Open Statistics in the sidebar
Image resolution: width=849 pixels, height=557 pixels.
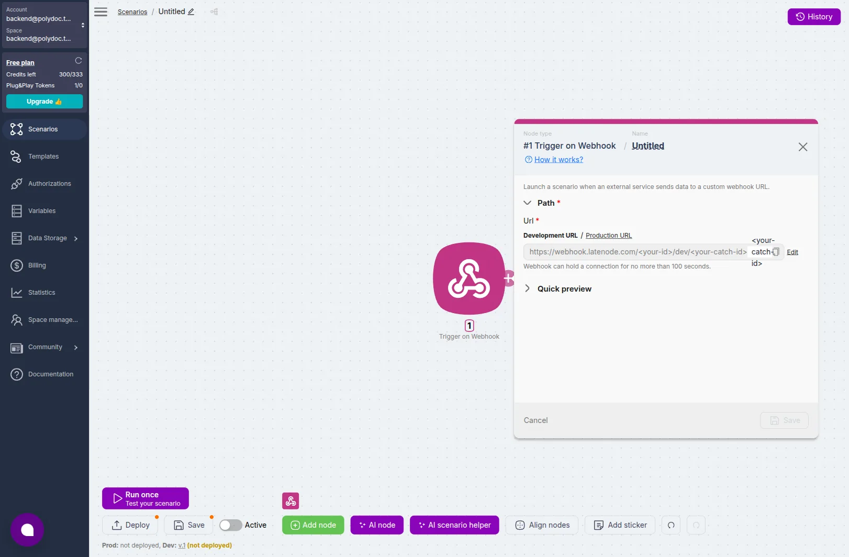pos(44,293)
